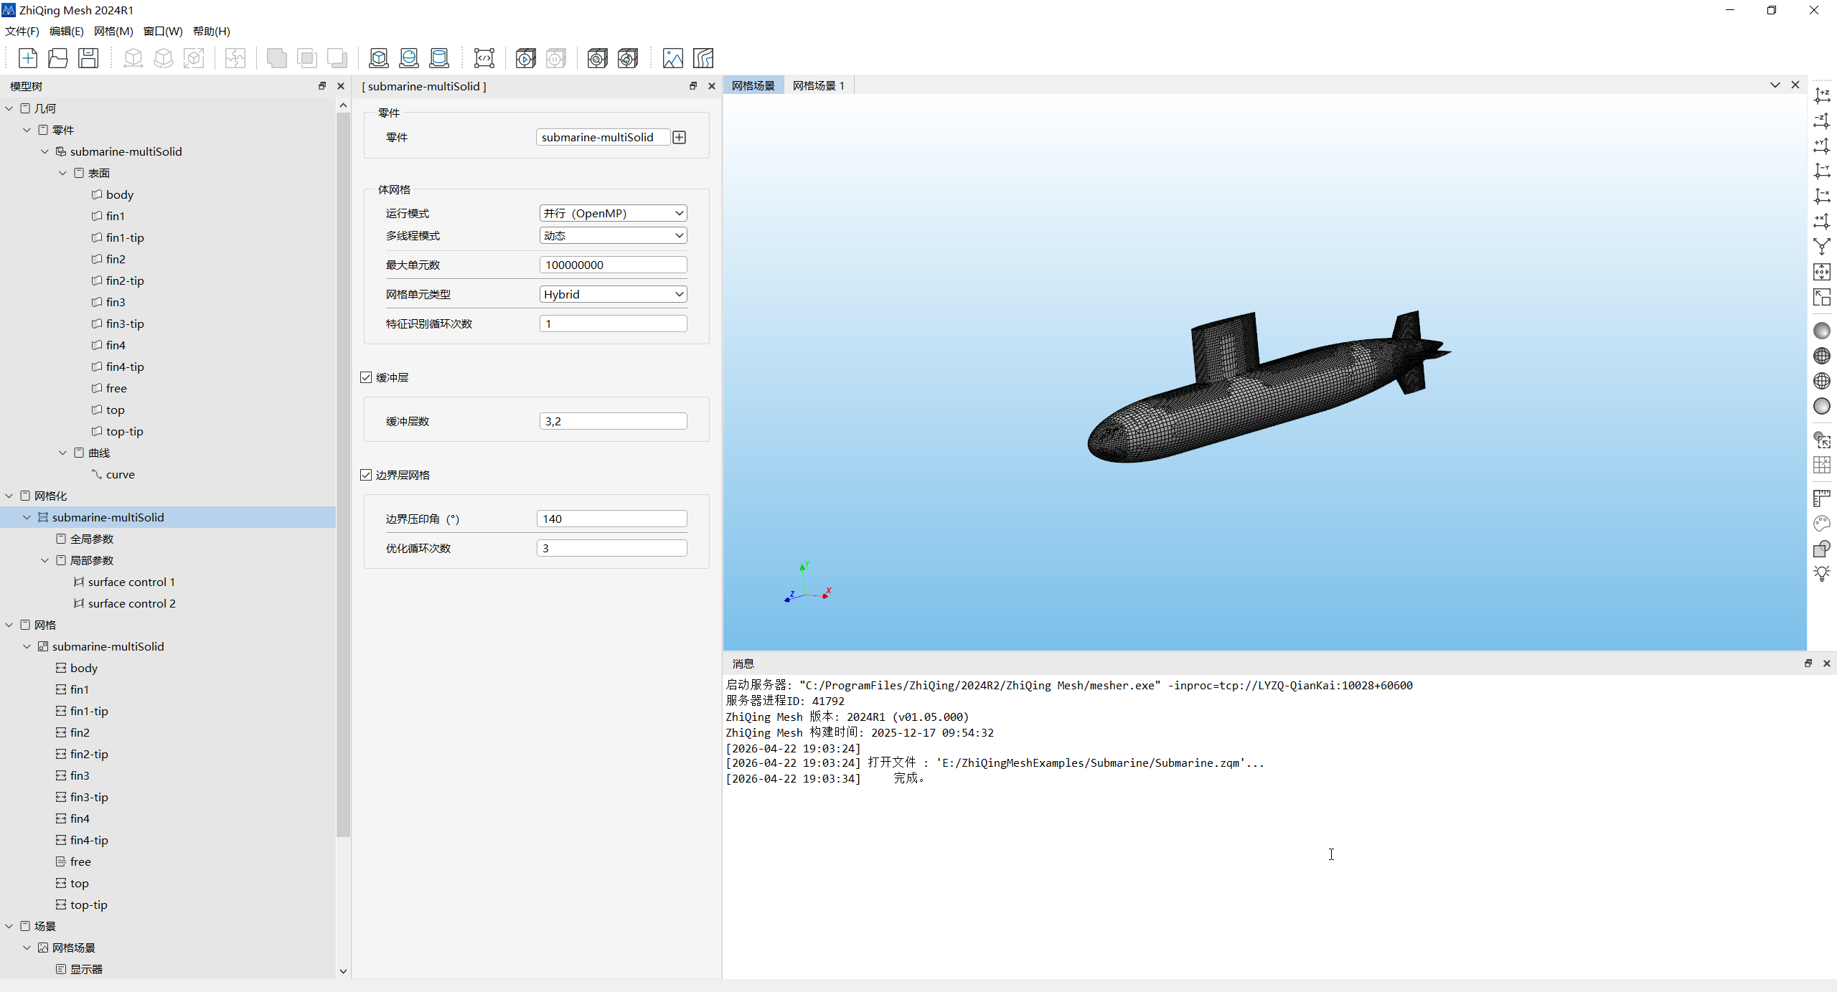This screenshot has width=1837, height=992.
Task: Open the color palette icon
Action: pos(1822,524)
